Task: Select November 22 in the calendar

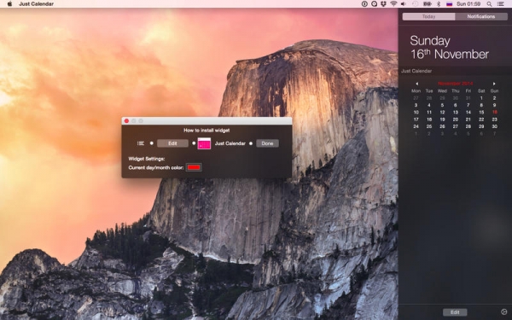Action: (x=481, y=119)
